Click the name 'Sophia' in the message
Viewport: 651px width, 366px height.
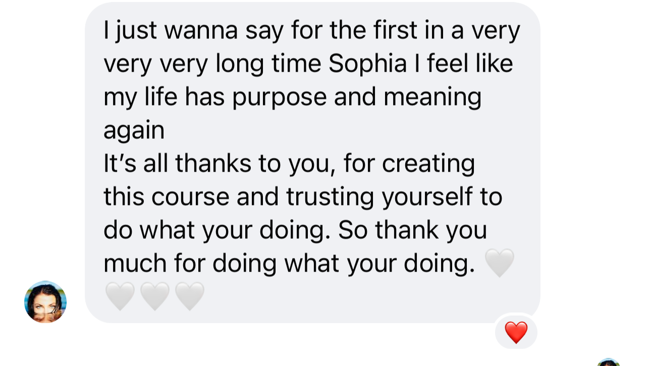point(367,64)
